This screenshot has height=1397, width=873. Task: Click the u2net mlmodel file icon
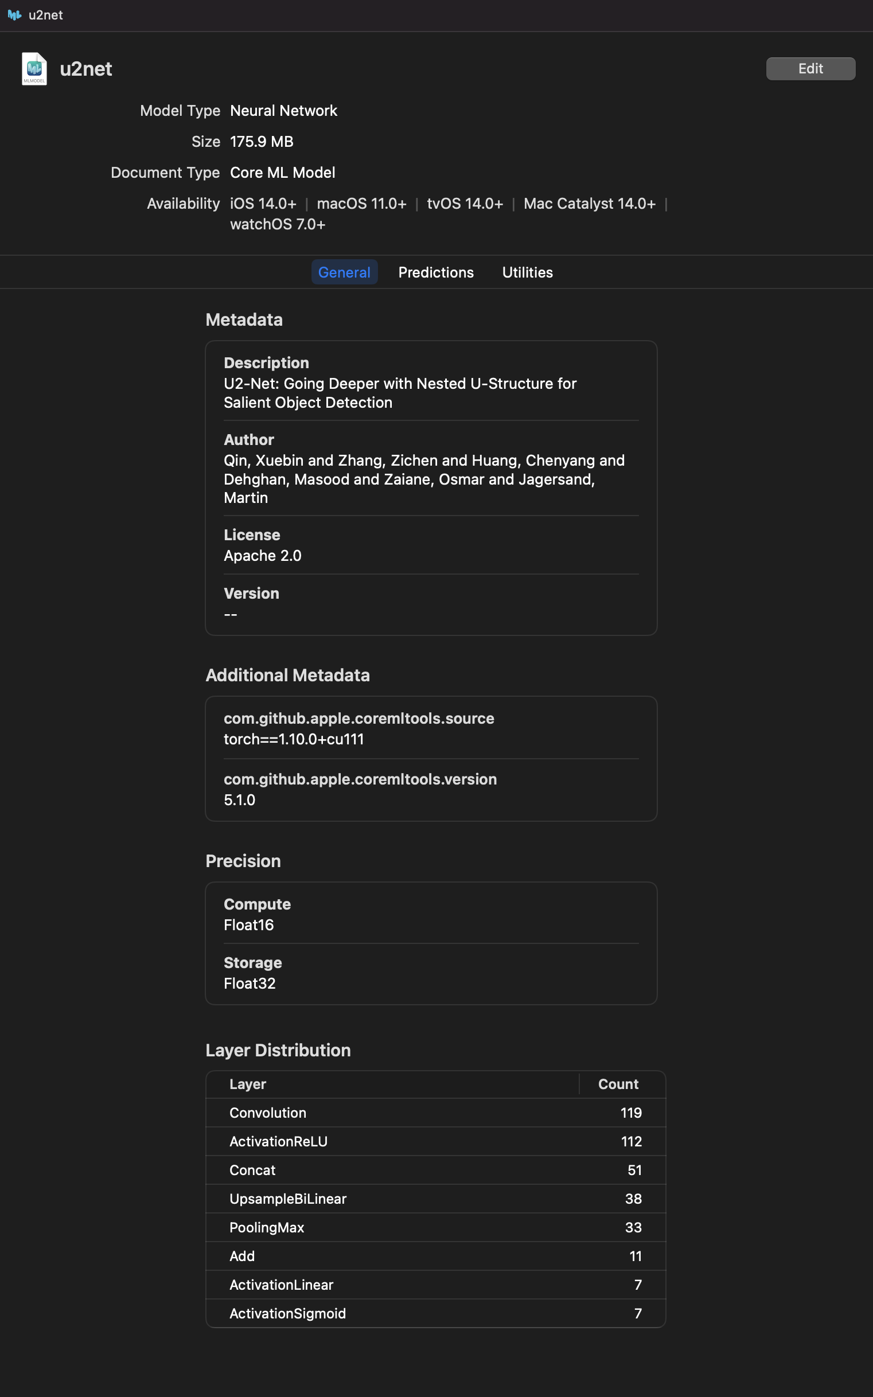click(34, 69)
